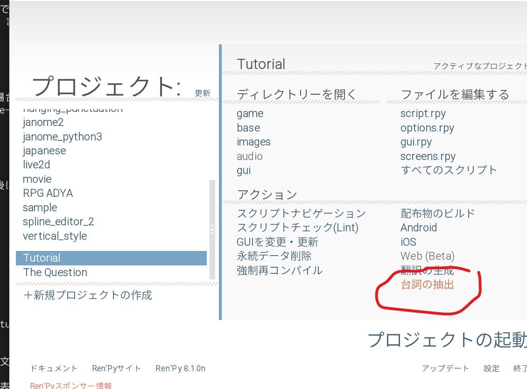Select the circled 台詞の抽出 action
The image size is (527, 389).
[x=427, y=284]
